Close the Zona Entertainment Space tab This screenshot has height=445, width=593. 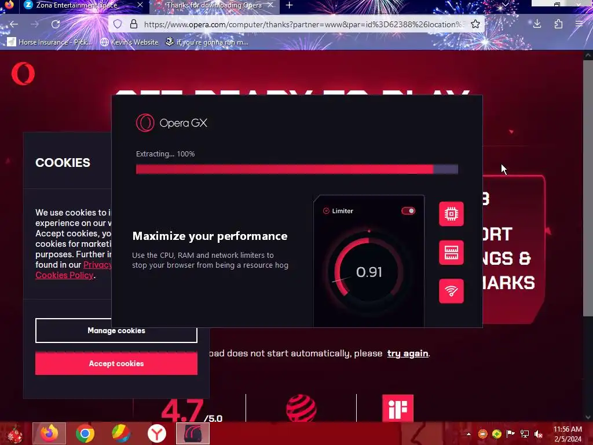coord(140,5)
